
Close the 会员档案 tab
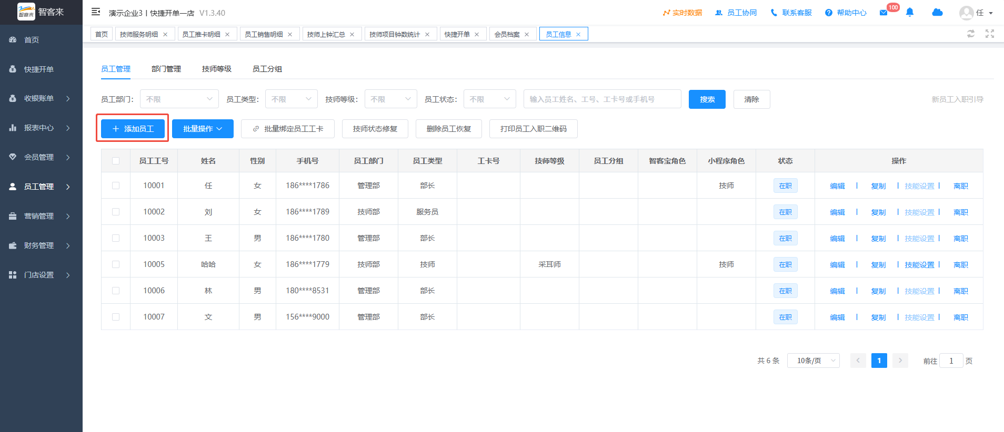click(x=527, y=34)
